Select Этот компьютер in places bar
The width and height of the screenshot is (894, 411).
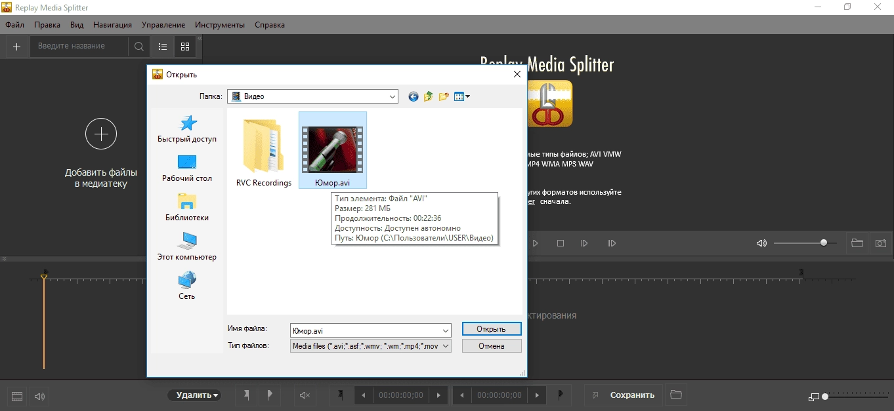click(x=187, y=247)
